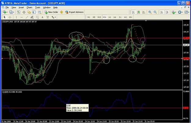
Task: Switch timeframe to D1
Action: click(x=120, y=17)
